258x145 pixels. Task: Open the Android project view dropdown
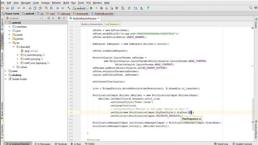pyautogui.click(x=23, y=18)
